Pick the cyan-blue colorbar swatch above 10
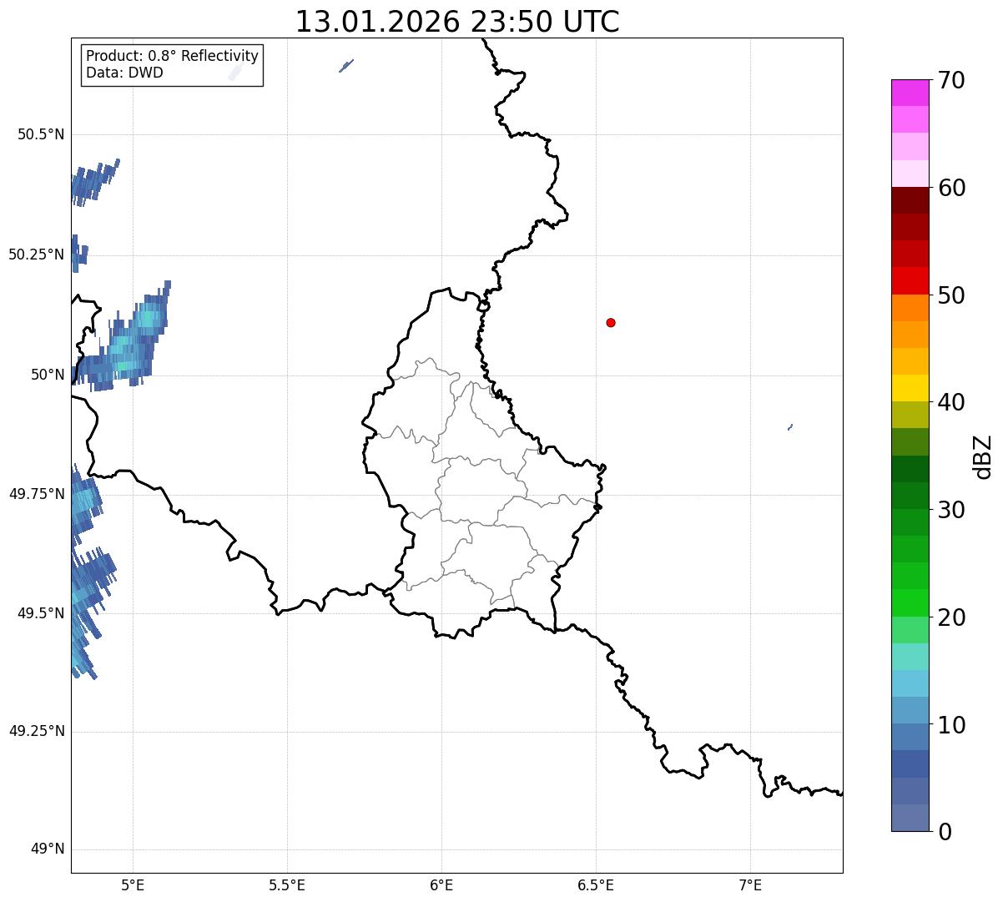Image resolution: width=1003 pixels, height=902 pixels. point(910,684)
